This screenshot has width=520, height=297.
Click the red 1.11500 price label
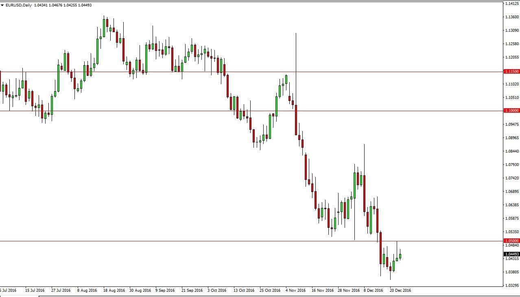(x=511, y=72)
